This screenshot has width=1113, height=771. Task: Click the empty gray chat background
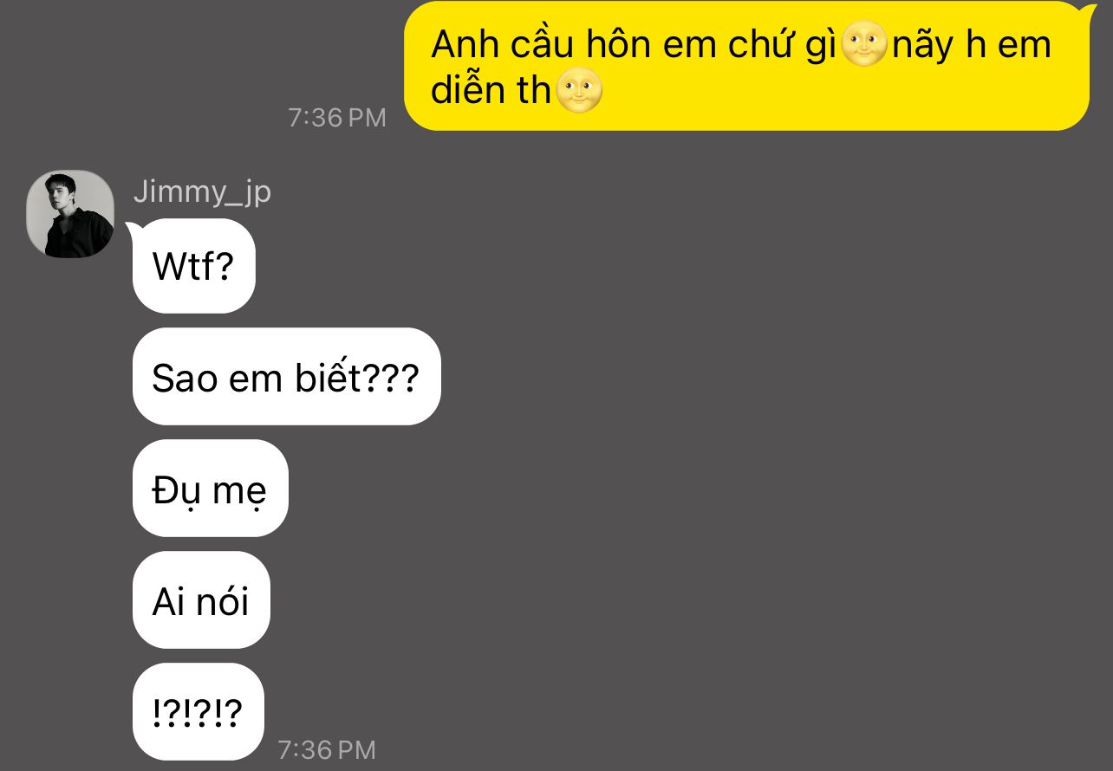(x=737, y=476)
